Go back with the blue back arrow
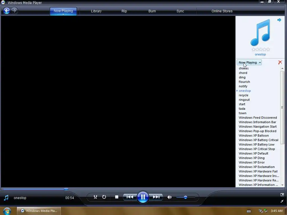Viewport: 287px width, 215px height. coord(7,11)
